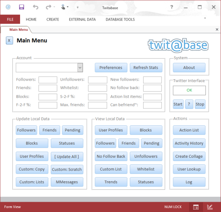Collapse the ribbon using the small arrow
221x212 pixels.
tap(205, 18)
